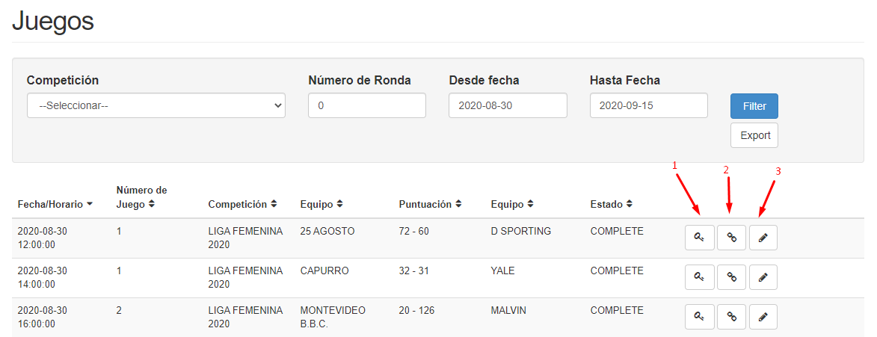Click key icon for CAPURRO game row

coord(700,276)
